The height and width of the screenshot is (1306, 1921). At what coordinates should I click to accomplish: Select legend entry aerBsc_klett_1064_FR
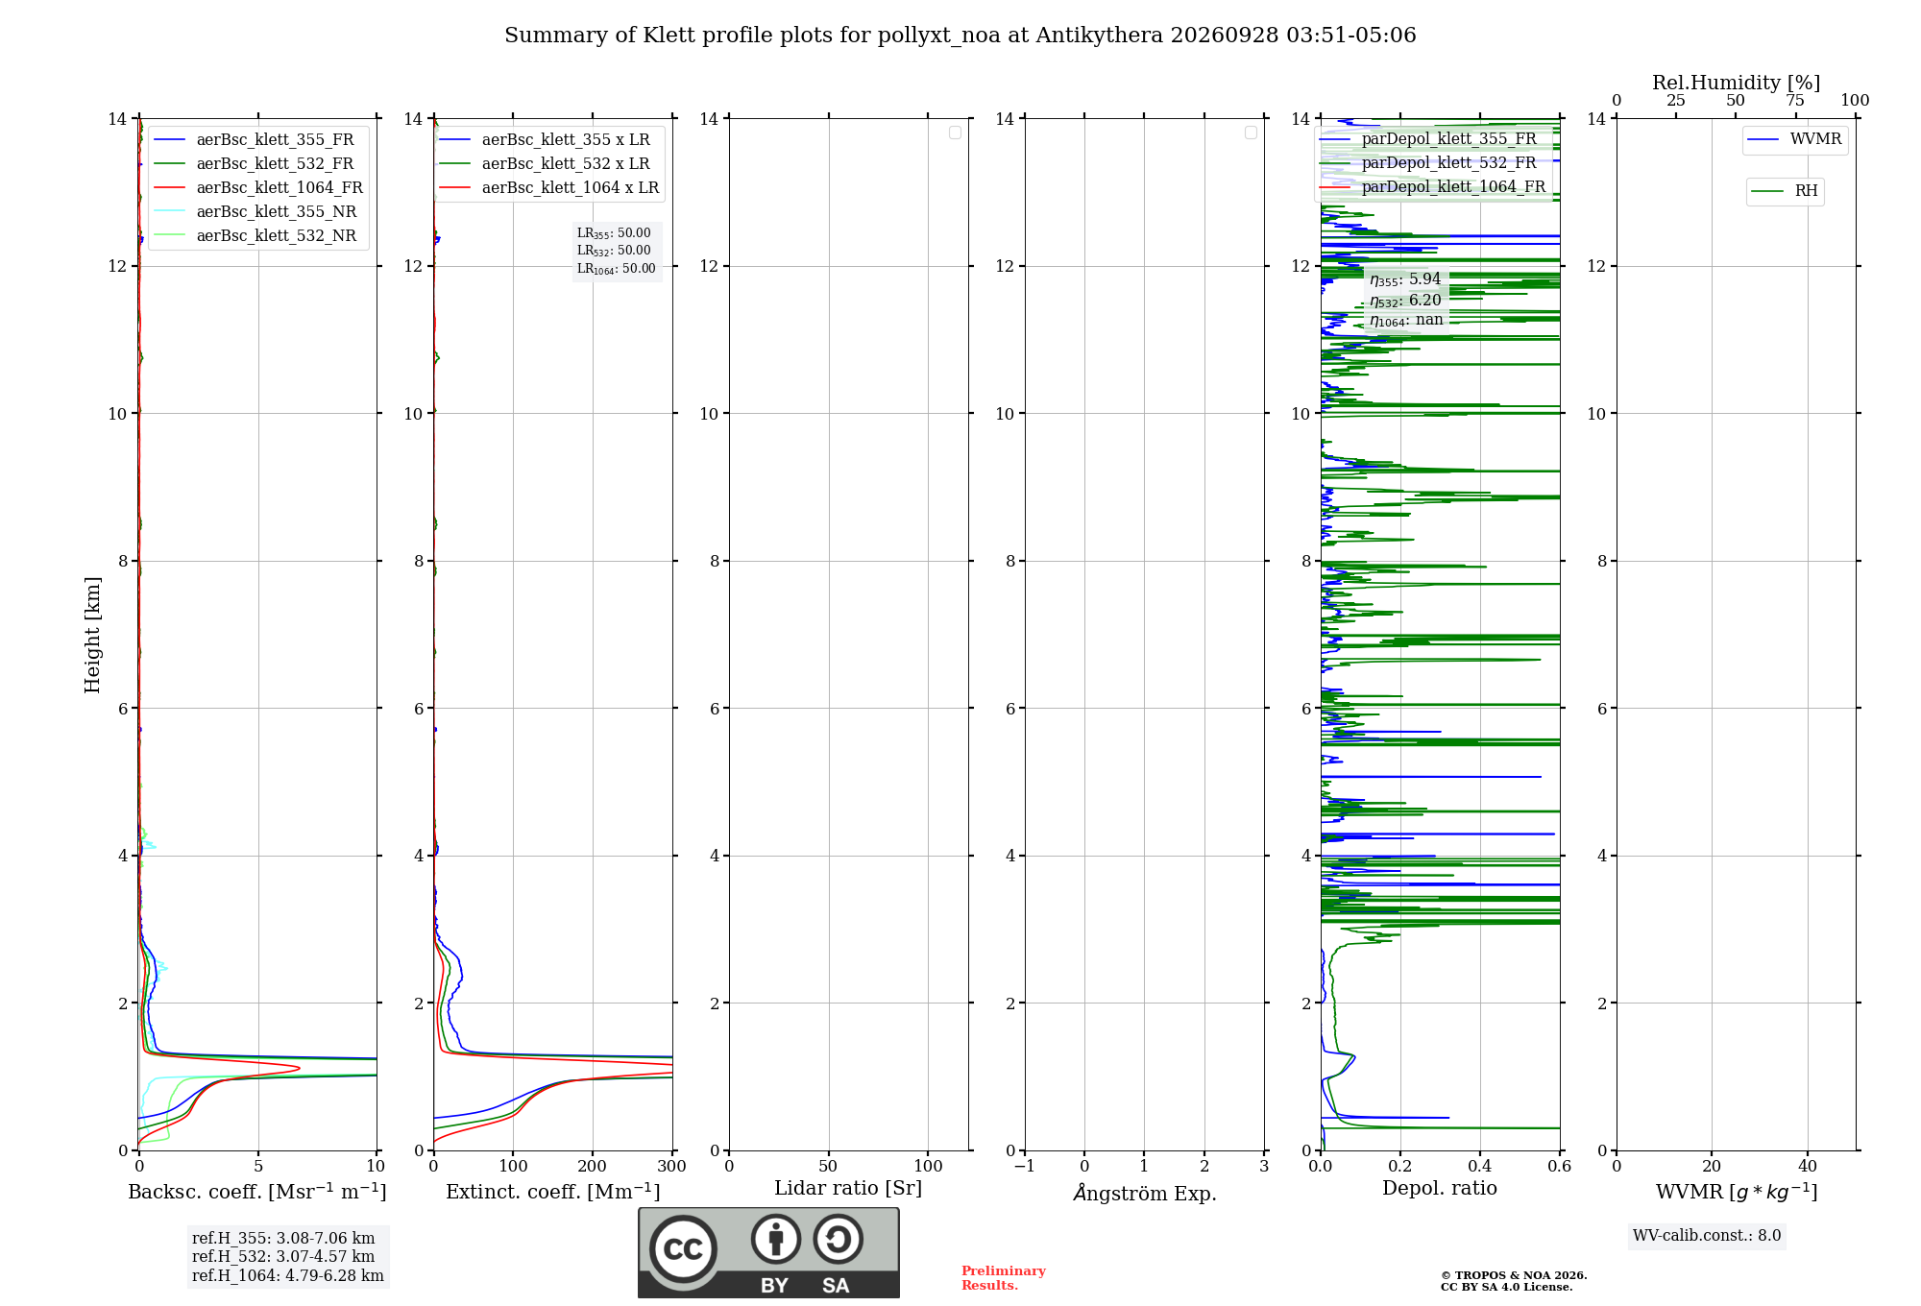tap(257, 187)
